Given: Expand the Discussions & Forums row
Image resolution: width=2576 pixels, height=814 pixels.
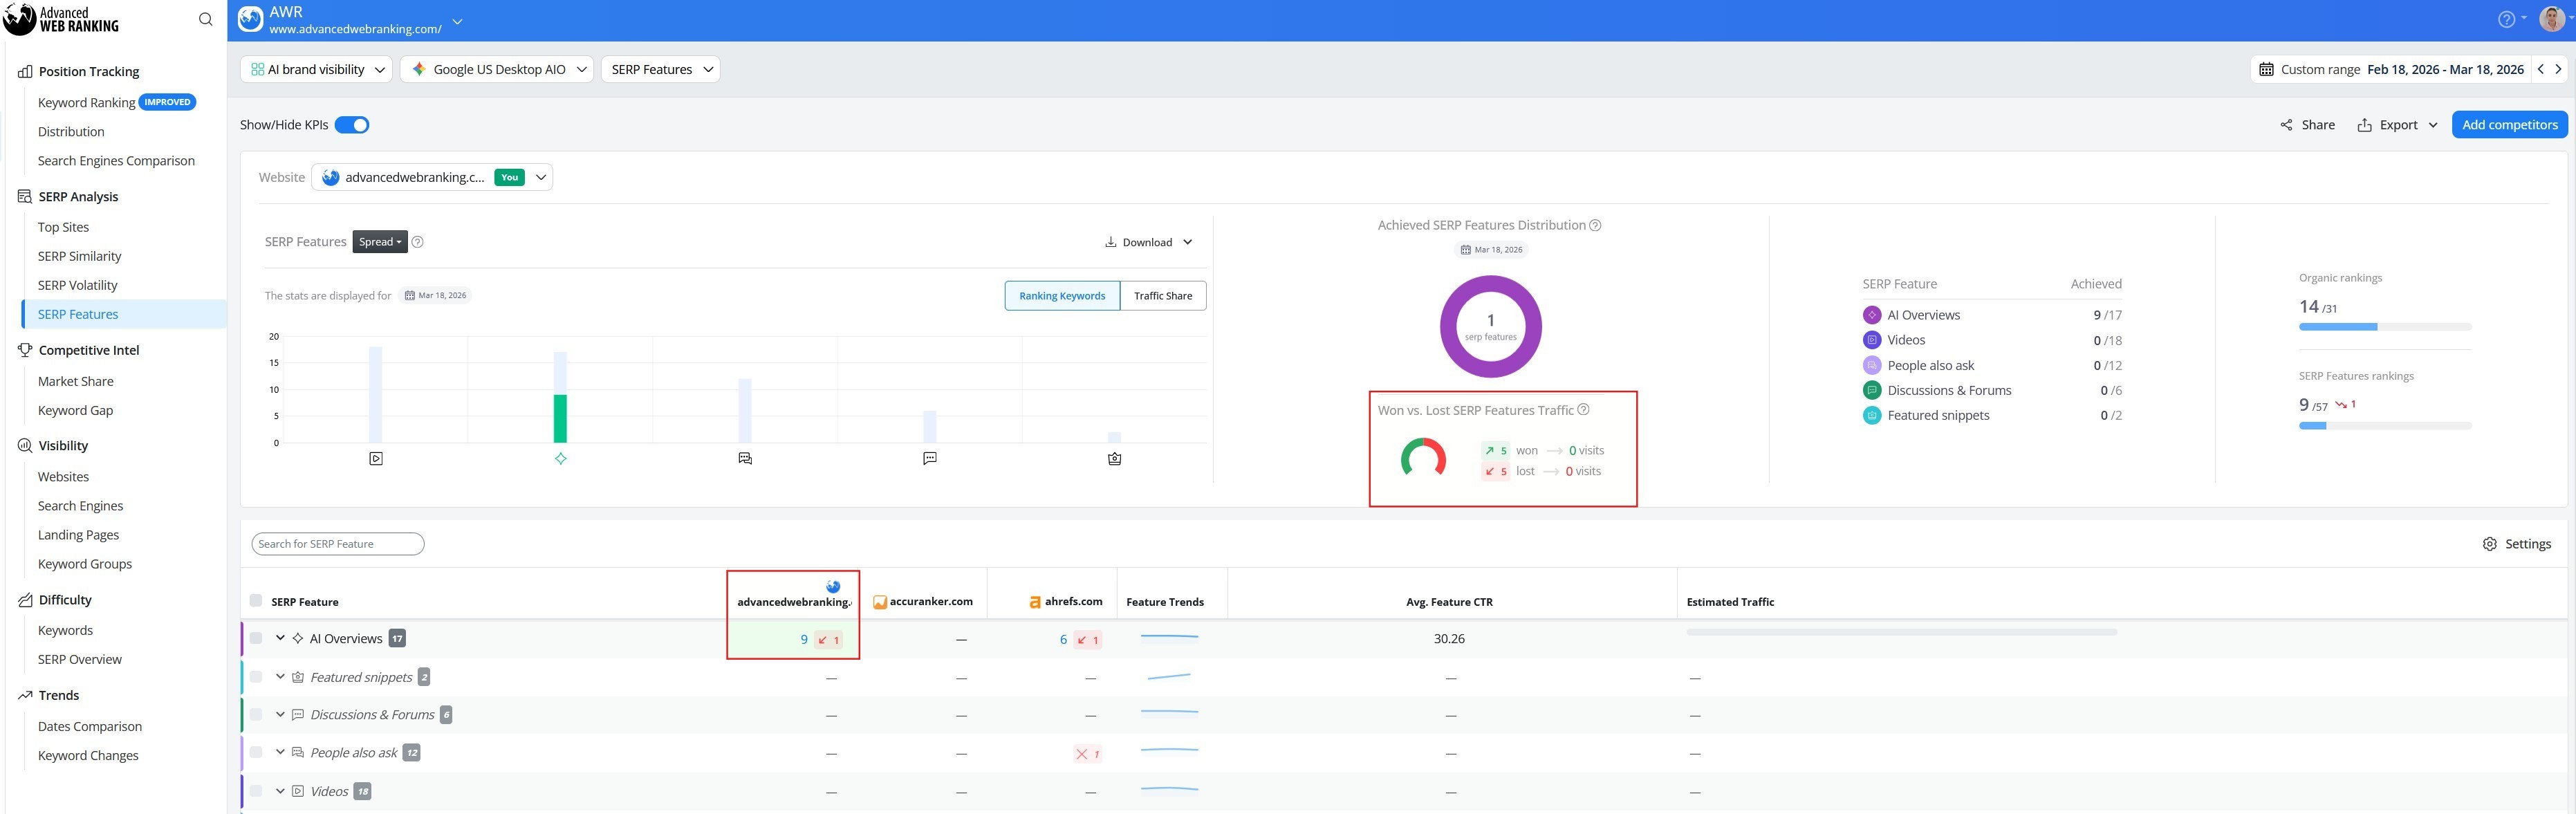Looking at the screenshot, I should point(280,714).
